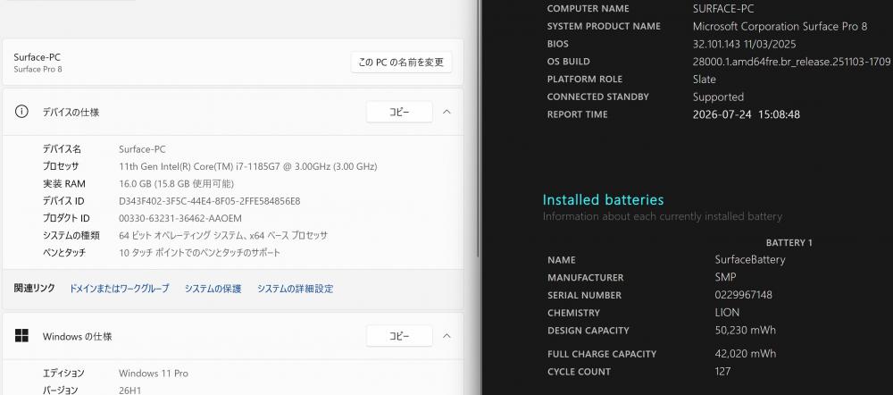Copy device specifications with コピー button
893x395 pixels.
[x=399, y=112]
